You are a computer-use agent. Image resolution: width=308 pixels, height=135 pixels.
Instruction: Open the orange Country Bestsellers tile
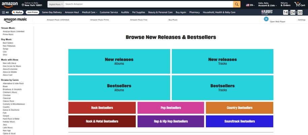click(x=240, y=108)
